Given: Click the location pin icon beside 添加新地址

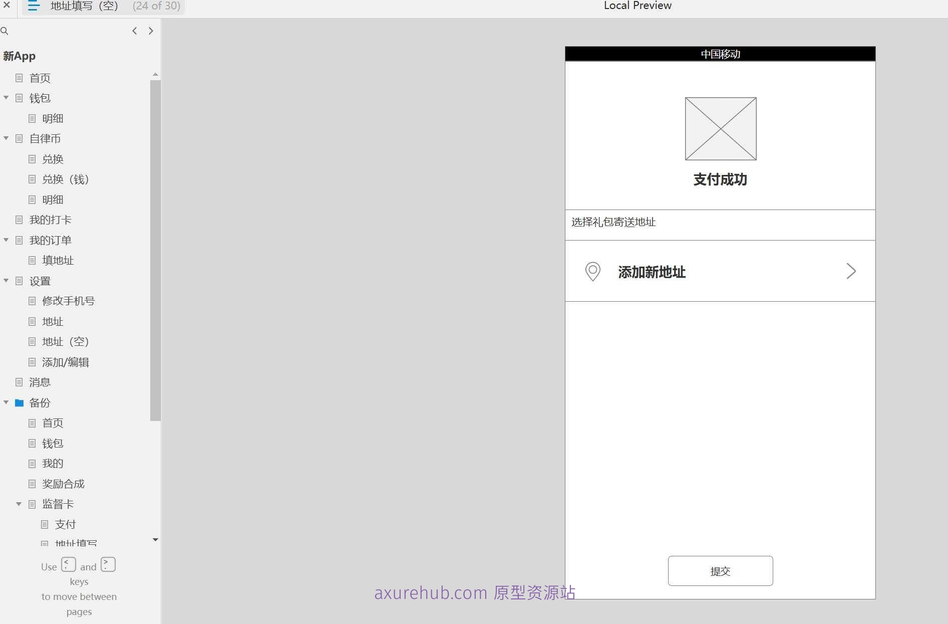Looking at the screenshot, I should (593, 272).
